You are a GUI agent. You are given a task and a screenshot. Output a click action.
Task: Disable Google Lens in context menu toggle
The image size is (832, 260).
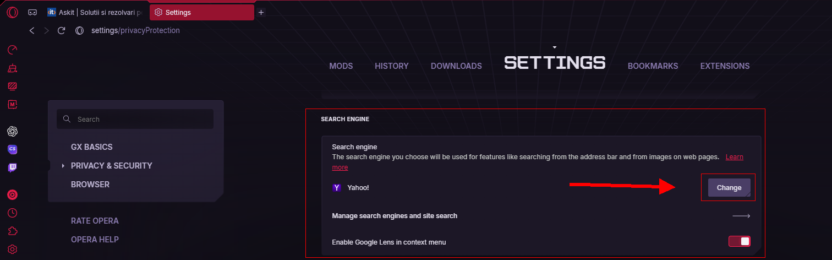click(739, 241)
